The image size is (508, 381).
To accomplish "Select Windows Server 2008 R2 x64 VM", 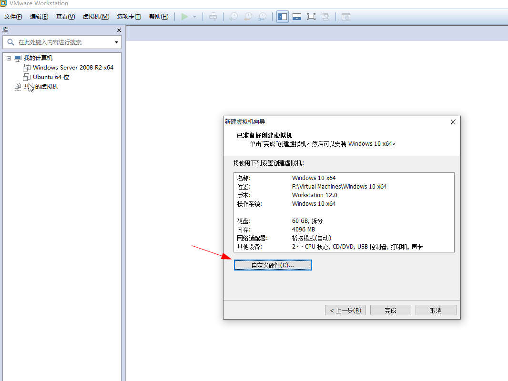I will click(x=73, y=67).
